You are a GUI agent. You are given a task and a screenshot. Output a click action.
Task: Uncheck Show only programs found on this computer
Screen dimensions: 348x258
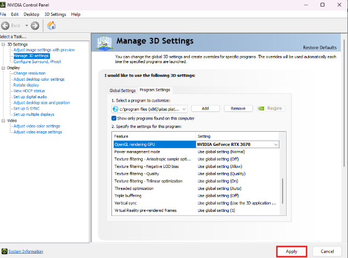point(114,119)
